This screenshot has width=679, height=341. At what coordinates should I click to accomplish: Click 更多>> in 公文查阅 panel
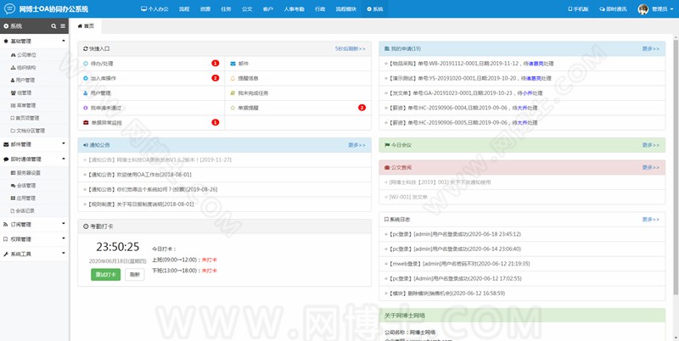650,167
